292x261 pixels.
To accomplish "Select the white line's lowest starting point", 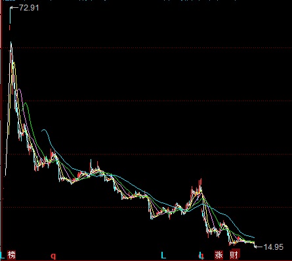I will (x=5, y=175).
